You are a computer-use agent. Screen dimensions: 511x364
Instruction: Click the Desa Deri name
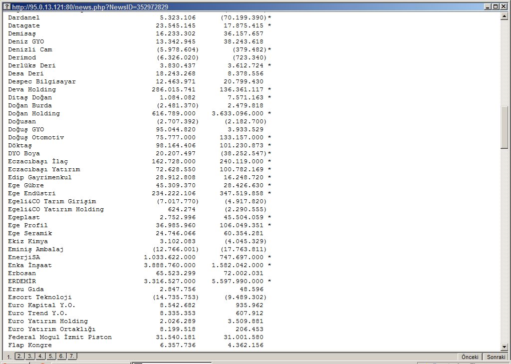(x=26, y=73)
